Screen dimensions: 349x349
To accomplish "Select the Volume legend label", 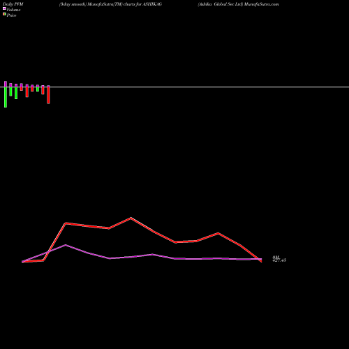I will pyautogui.click(x=13, y=10).
